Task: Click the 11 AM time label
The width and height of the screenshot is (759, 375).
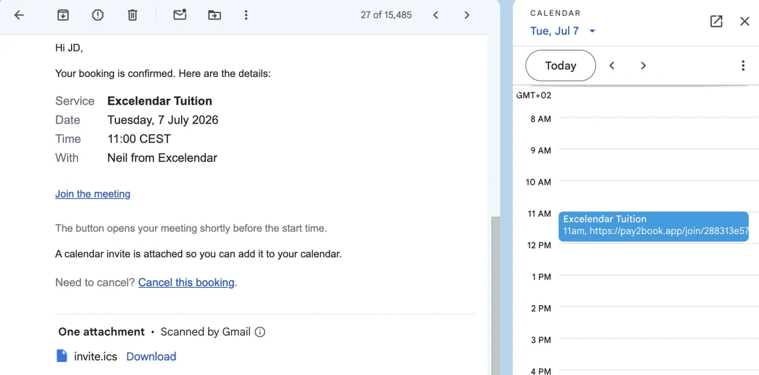Action: pos(539,214)
